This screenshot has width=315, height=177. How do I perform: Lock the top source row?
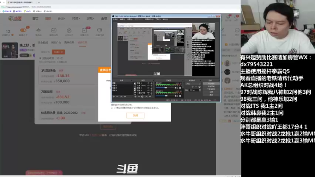tap(152, 83)
